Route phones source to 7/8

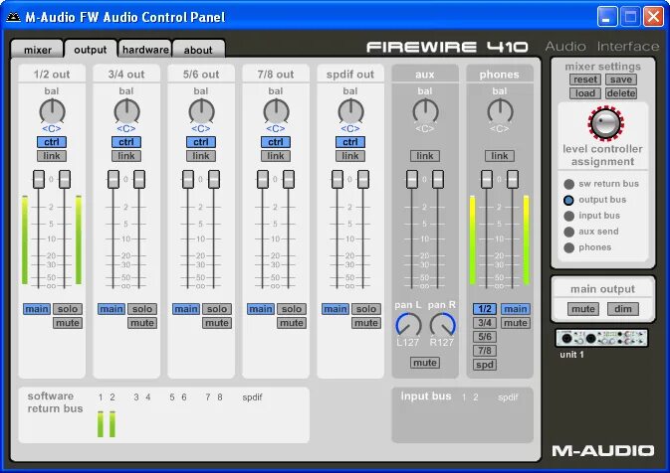485,351
